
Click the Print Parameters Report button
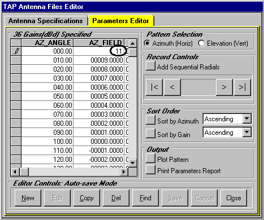(150, 170)
